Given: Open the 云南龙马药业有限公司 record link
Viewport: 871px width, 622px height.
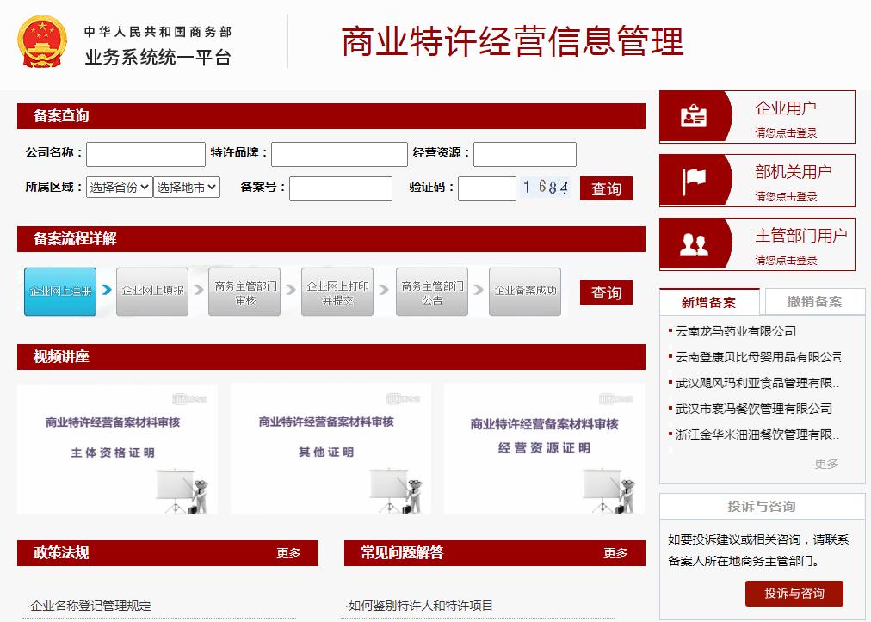Looking at the screenshot, I should [x=737, y=330].
